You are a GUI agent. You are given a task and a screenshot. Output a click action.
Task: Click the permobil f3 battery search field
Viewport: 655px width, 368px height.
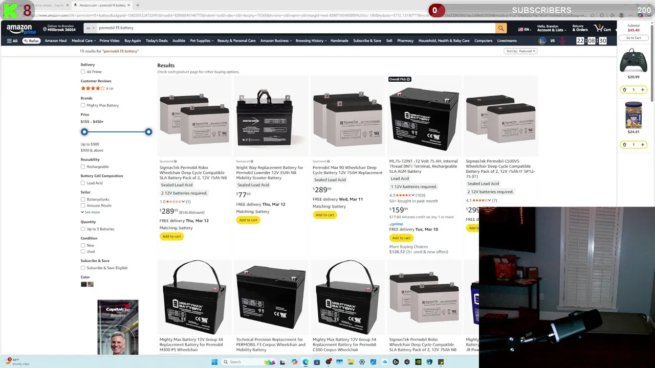(295, 28)
